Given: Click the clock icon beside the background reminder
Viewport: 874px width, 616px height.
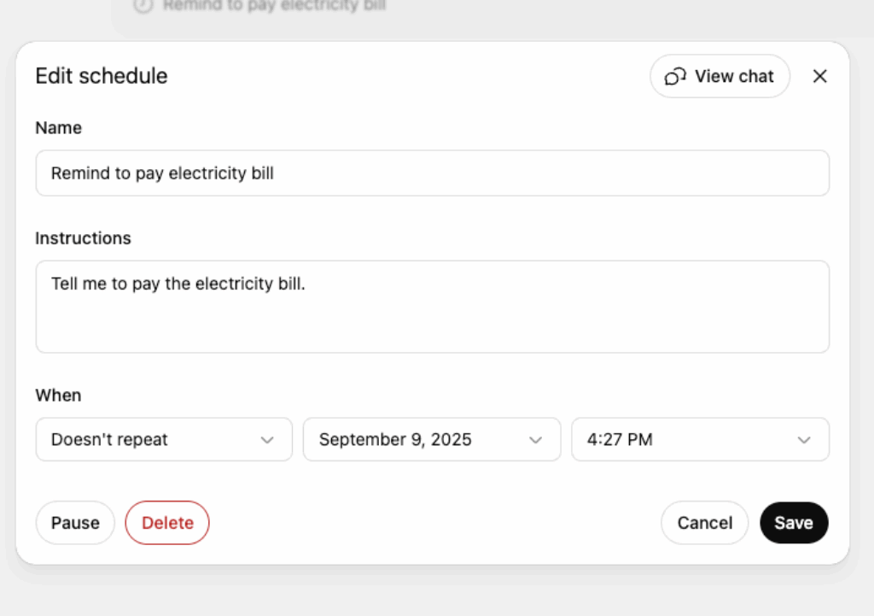Looking at the screenshot, I should tap(143, 6).
